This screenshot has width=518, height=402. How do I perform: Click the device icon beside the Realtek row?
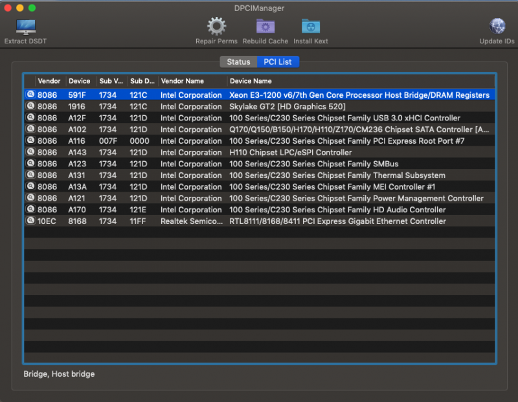30,221
